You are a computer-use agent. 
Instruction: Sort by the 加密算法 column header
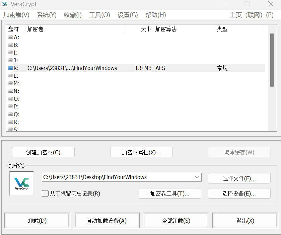point(184,29)
